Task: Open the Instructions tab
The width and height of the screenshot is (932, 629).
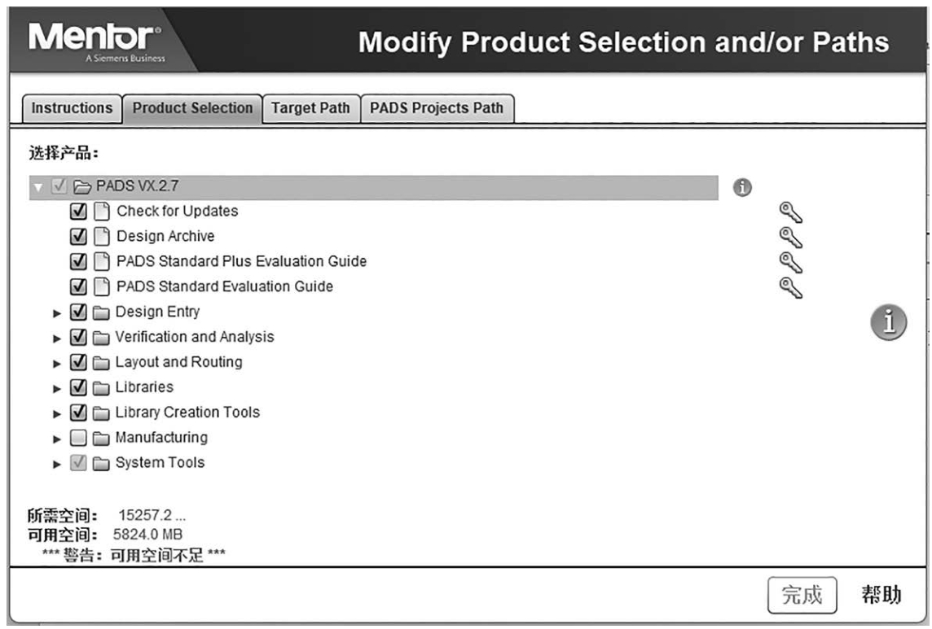Action: [73, 108]
